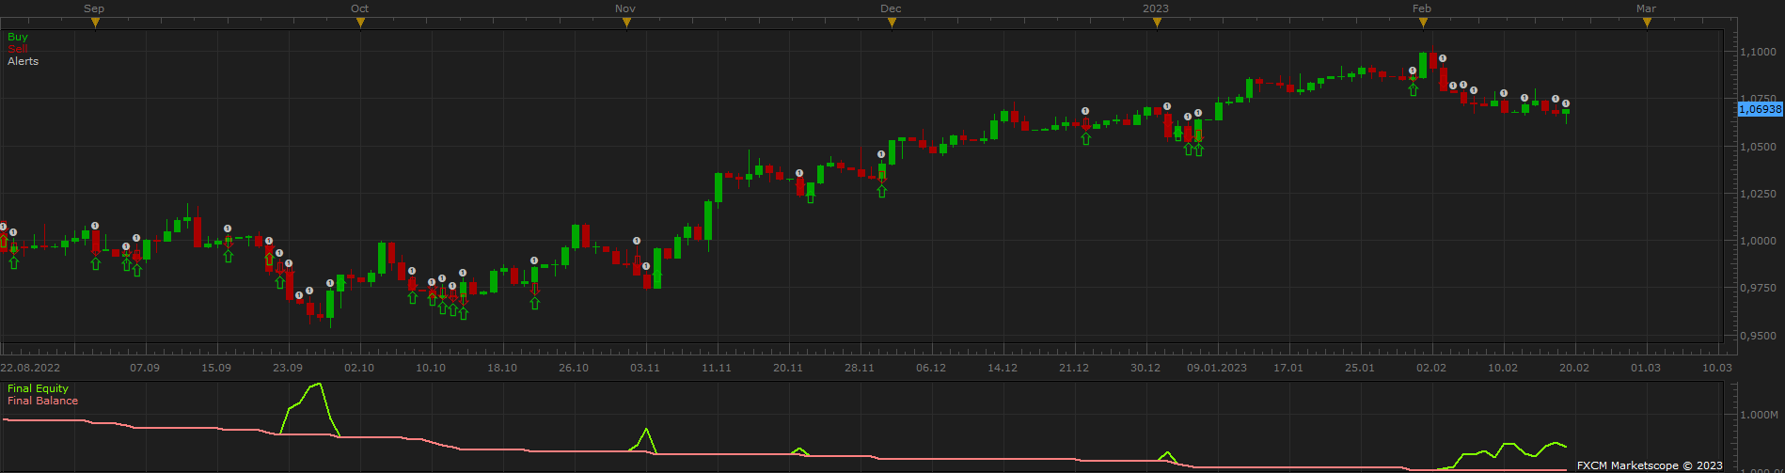
Task: Click the 02.10 date label
Action: tap(359, 368)
